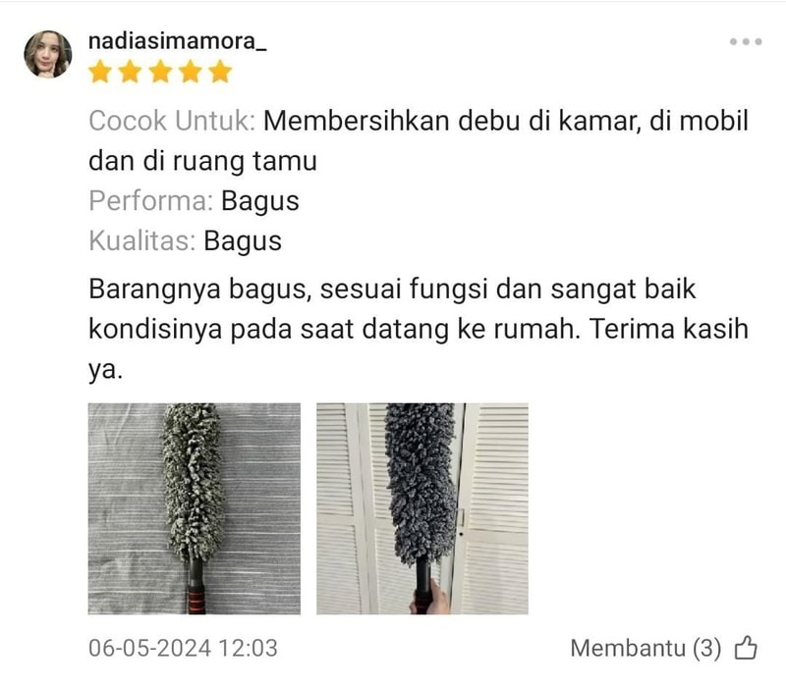Click the Performa: Bagus line

pyautogui.click(x=194, y=201)
